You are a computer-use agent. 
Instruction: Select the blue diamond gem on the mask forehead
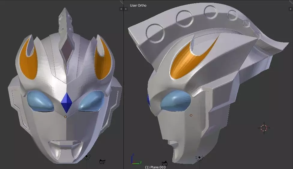pyautogui.click(x=67, y=103)
